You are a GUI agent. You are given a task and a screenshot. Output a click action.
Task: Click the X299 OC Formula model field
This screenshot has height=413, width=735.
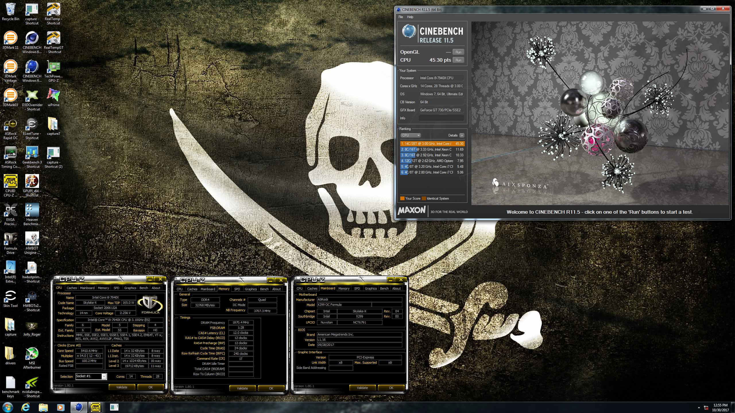click(x=344, y=305)
